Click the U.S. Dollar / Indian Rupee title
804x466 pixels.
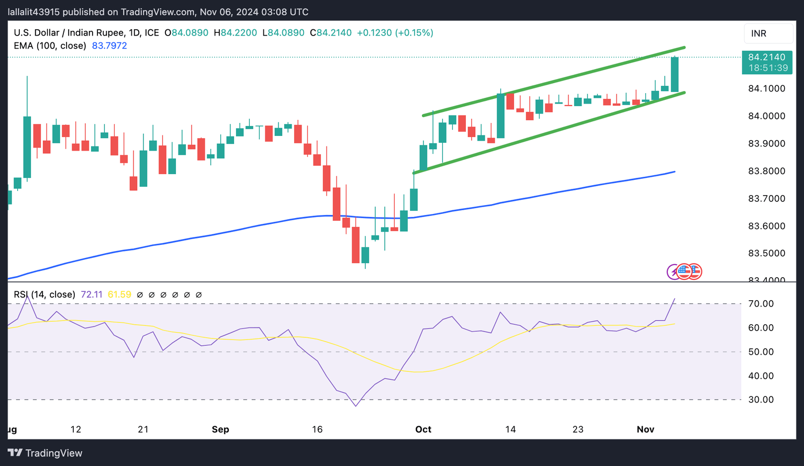[x=69, y=32]
